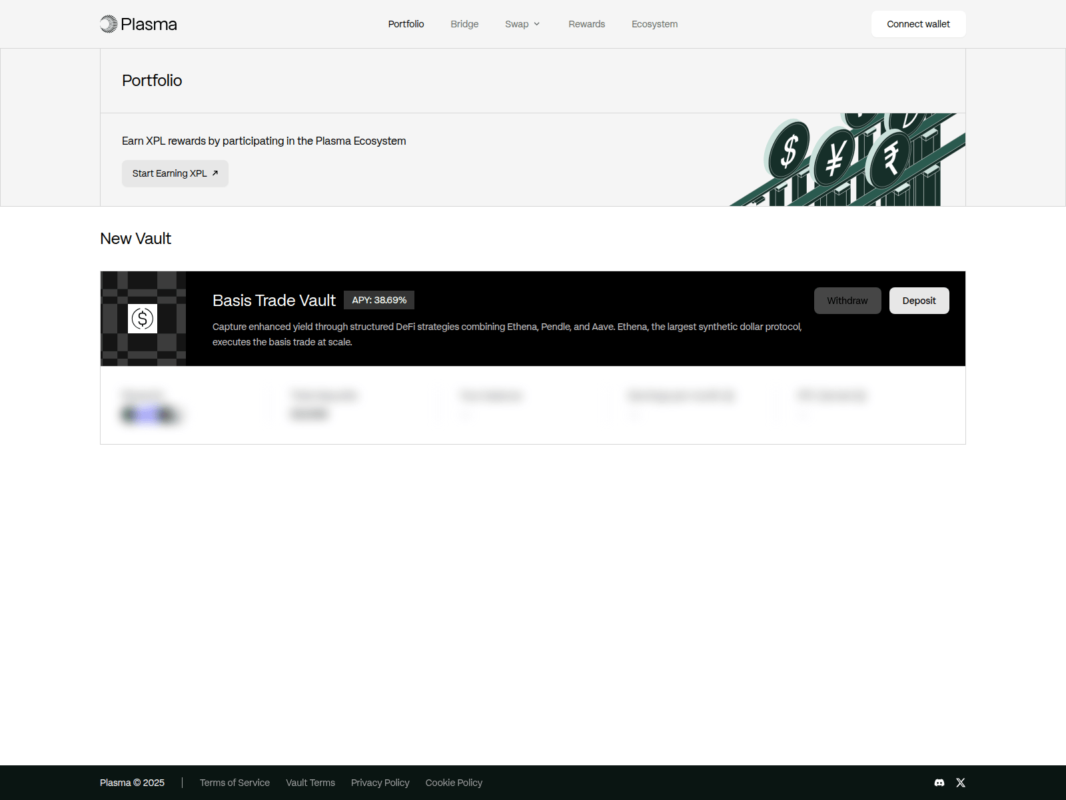The width and height of the screenshot is (1066, 800).
Task: Open the Privacy Policy link
Action: (380, 783)
